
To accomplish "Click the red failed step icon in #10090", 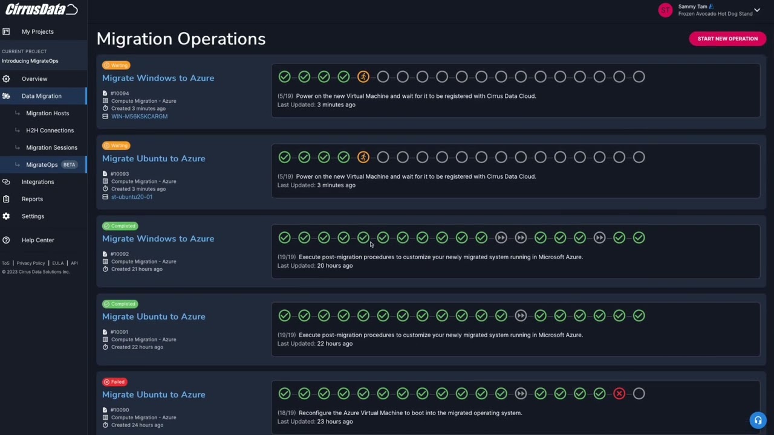I will click(x=619, y=394).
